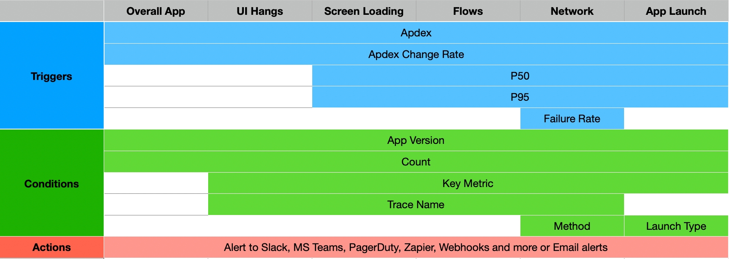
Task: Click the P95 trigger bar
Action: (520, 97)
